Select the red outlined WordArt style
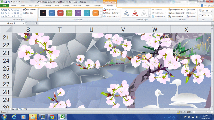This screenshot has width=214, height=120. click(x=135, y=13)
